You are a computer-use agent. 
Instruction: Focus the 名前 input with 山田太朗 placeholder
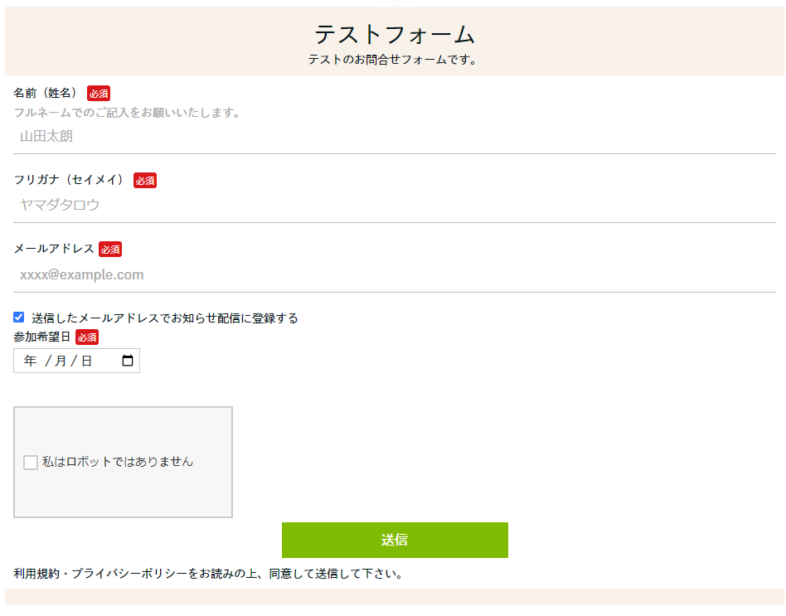[395, 136]
